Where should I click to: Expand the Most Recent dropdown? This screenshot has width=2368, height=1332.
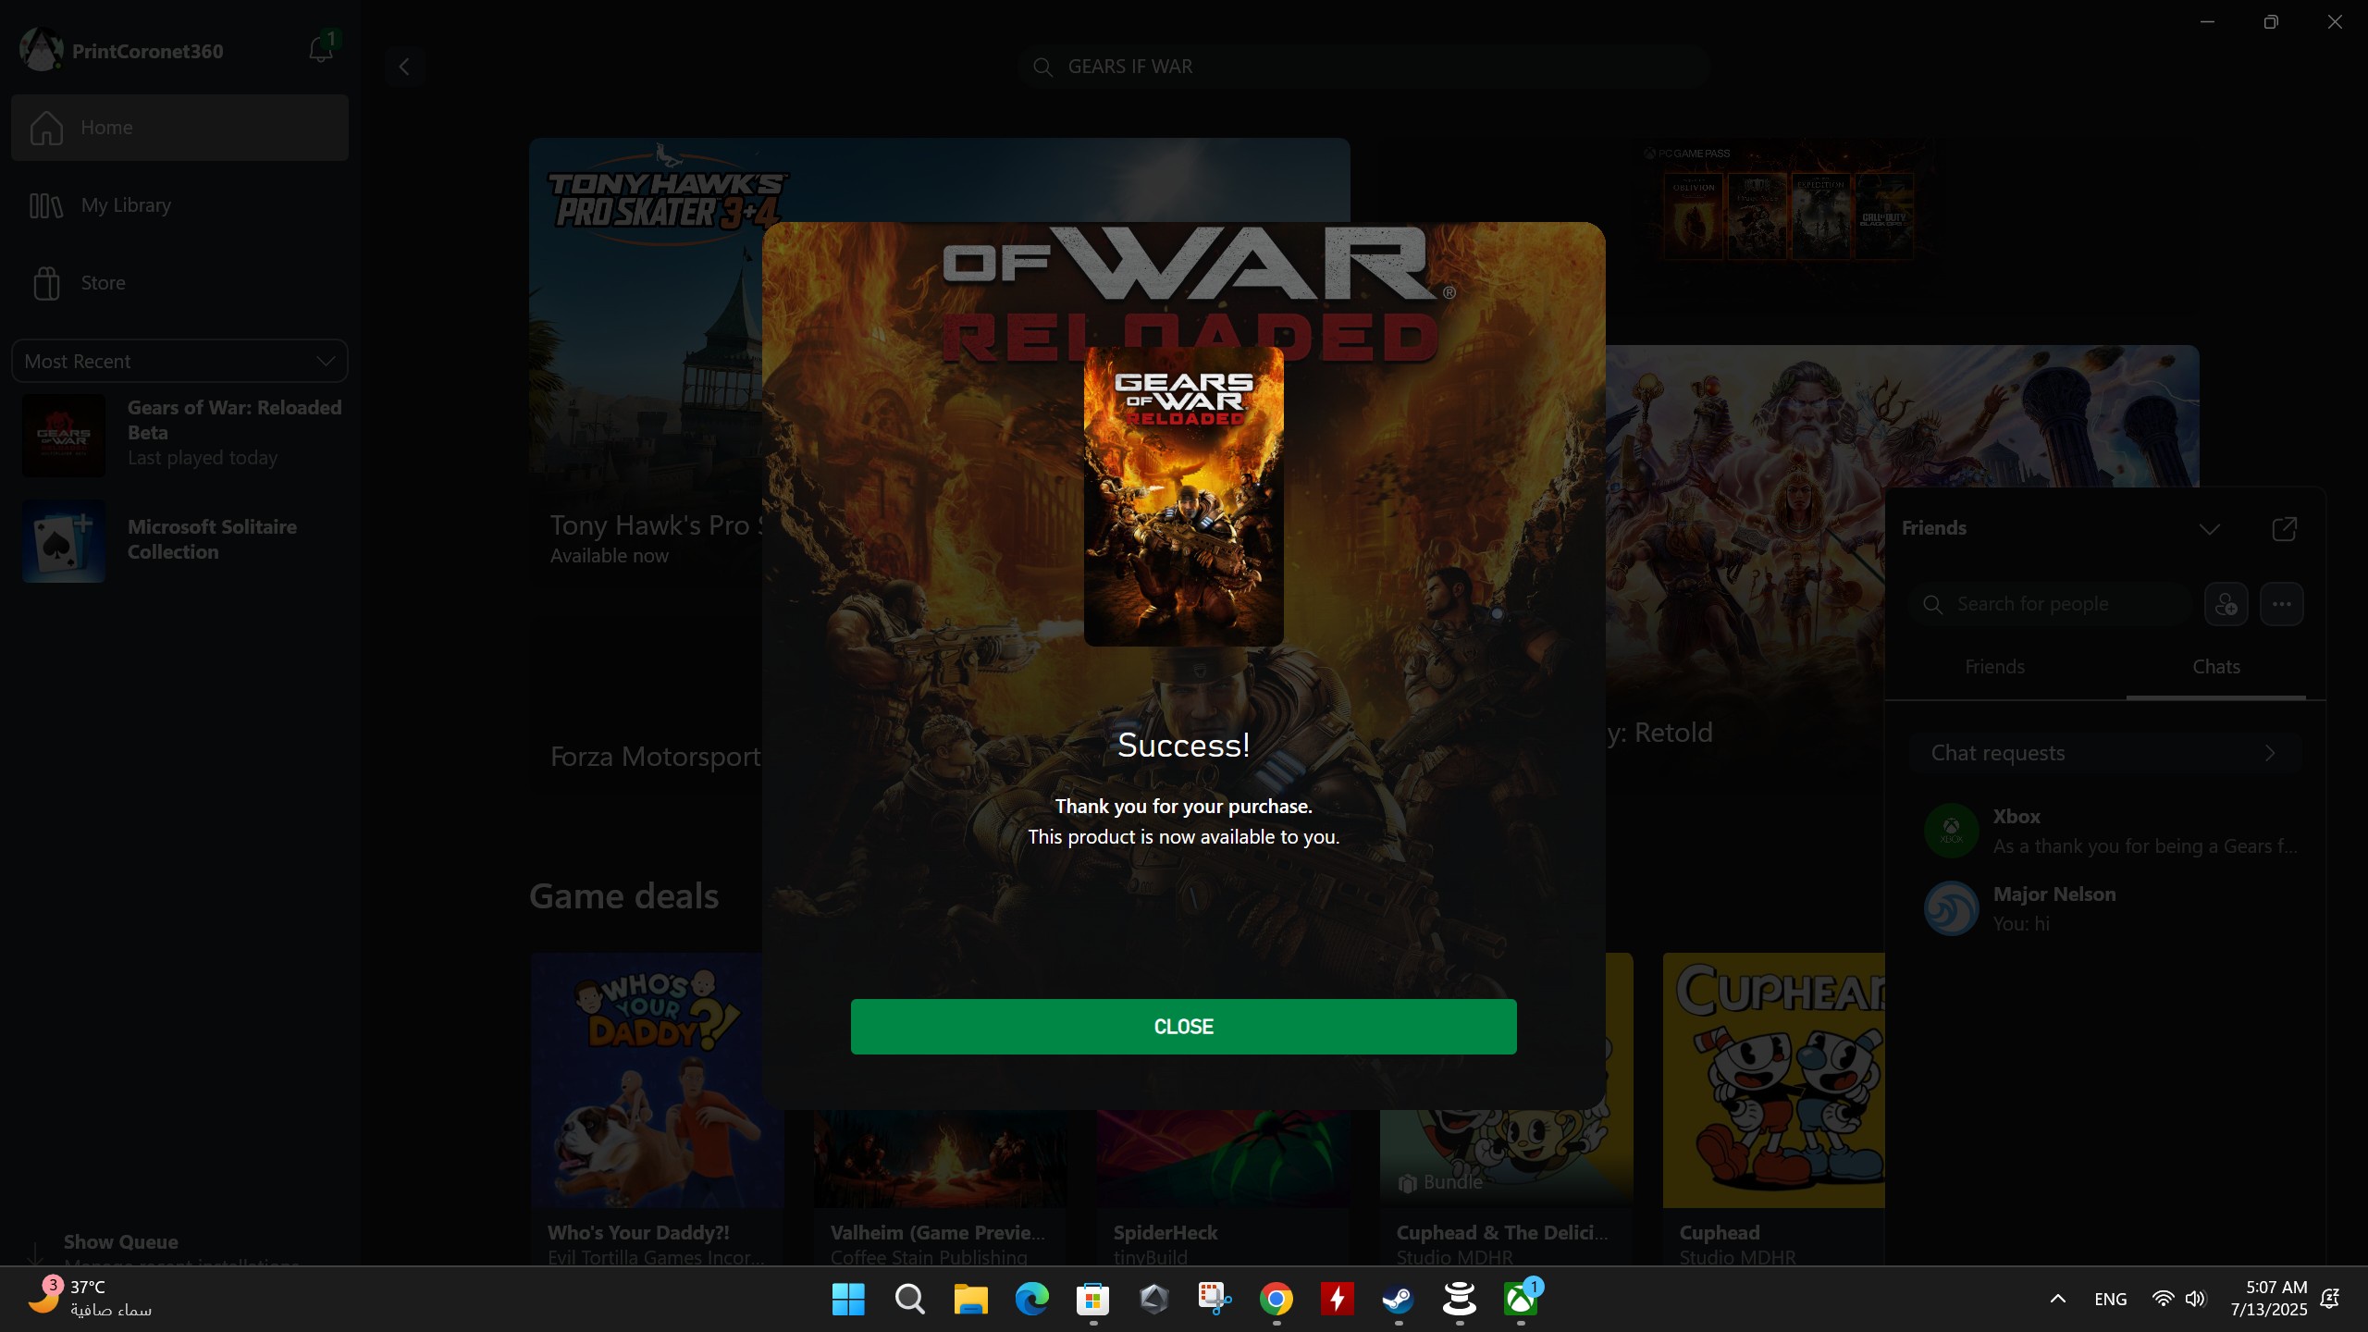(x=179, y=361)
